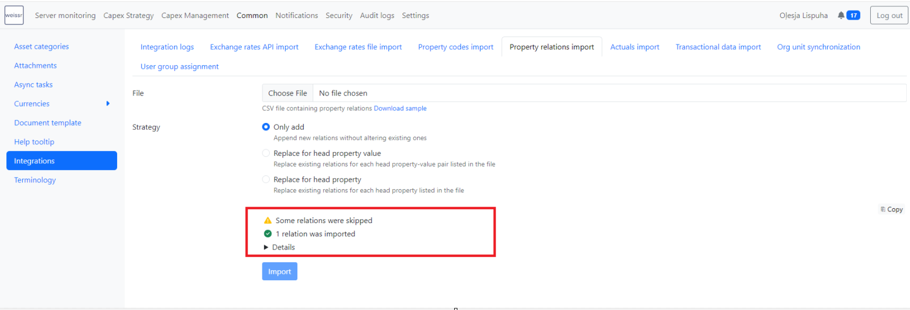Switch to the Property codes import tab

point(456,47)
